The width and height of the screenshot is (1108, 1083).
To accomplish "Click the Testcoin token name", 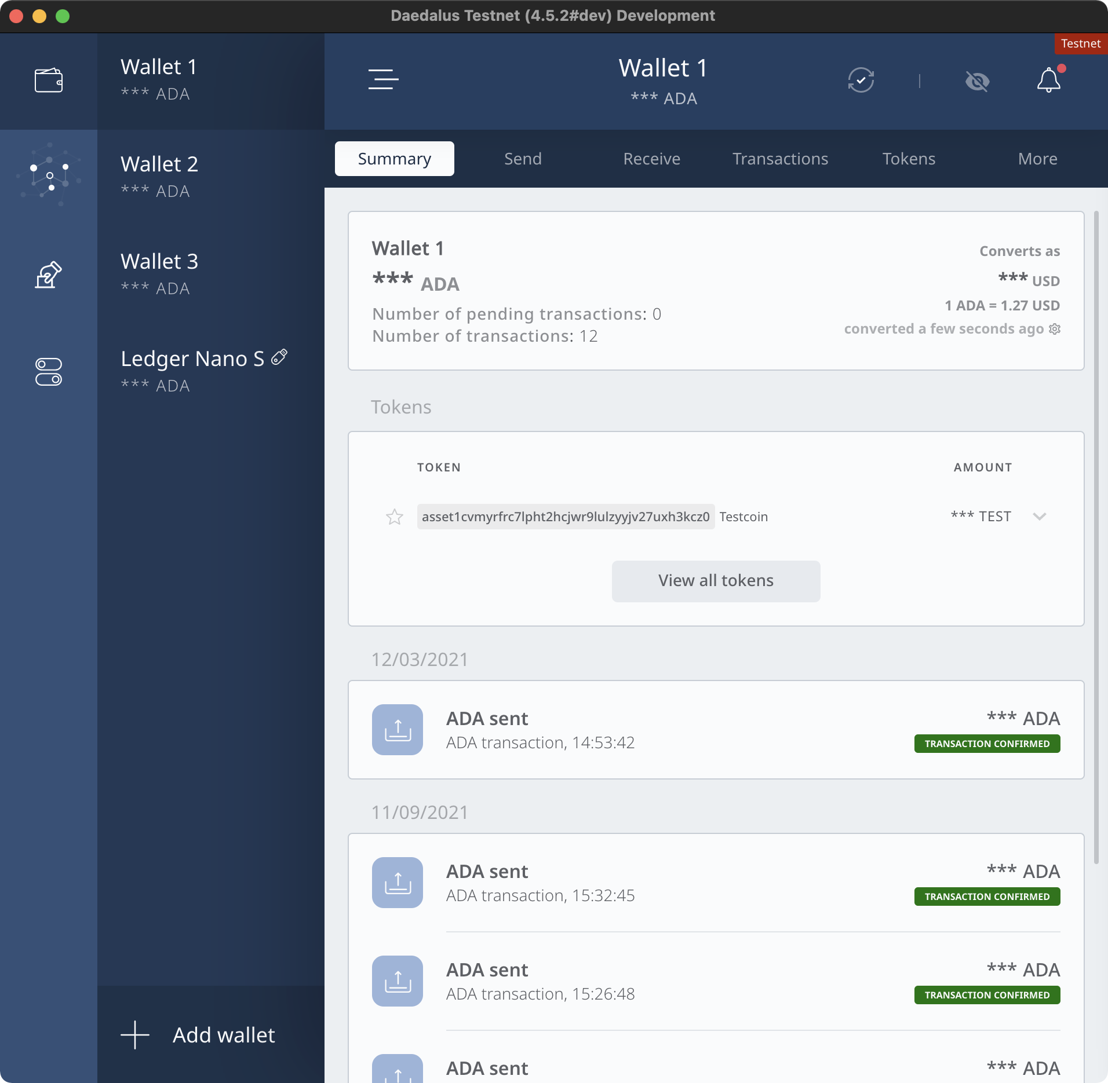I will pyautogui.click(x=743, y=517).
